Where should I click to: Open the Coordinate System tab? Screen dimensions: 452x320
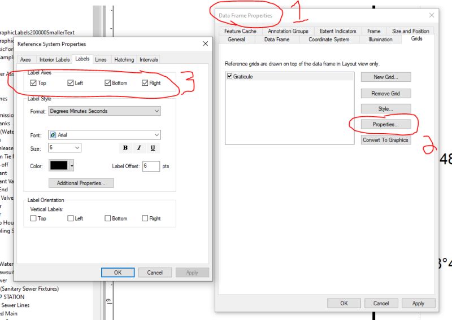[329, 40]
